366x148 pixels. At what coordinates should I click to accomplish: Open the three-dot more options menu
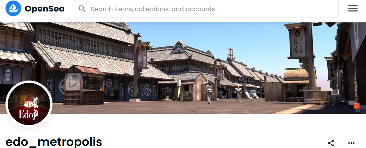click(x=351, y=143)
